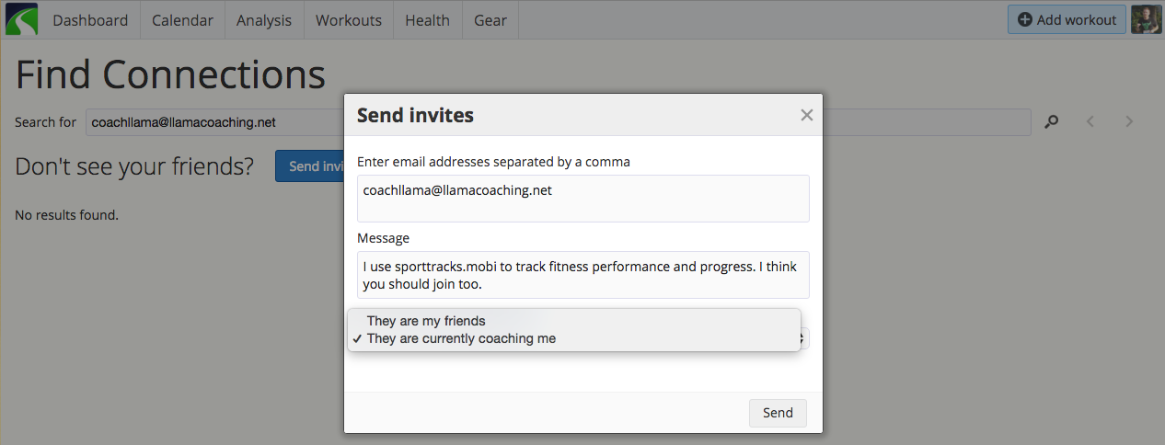The image size is (1165, 445).
Task: Open the Gear menu item
Action: 490,19
